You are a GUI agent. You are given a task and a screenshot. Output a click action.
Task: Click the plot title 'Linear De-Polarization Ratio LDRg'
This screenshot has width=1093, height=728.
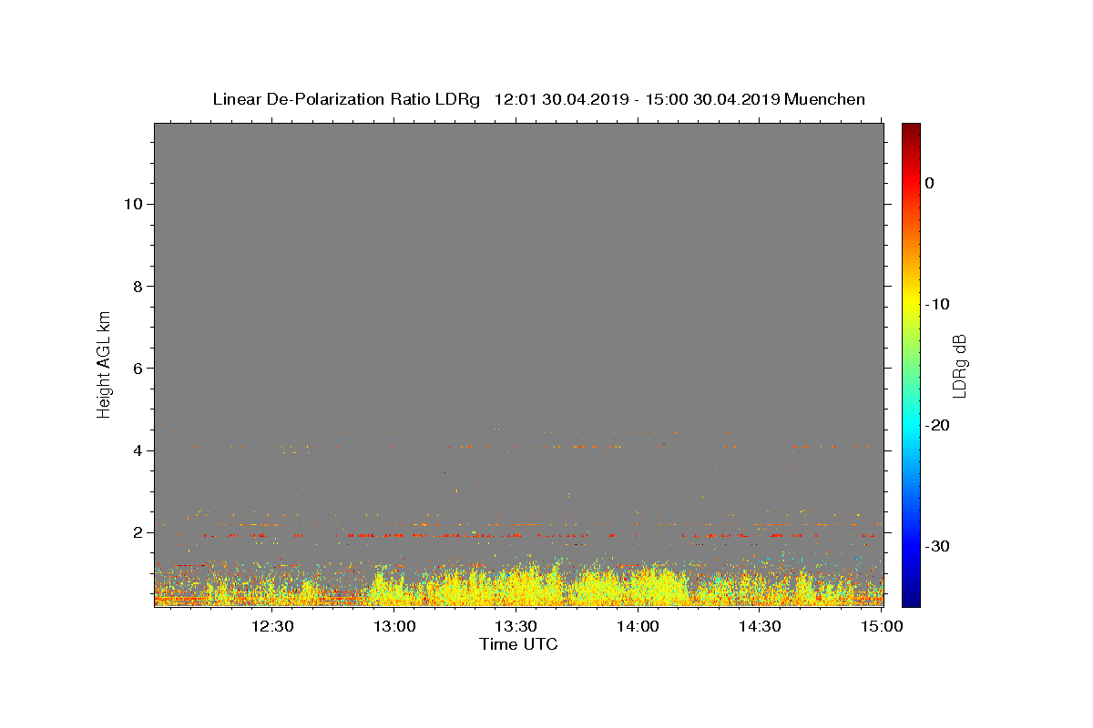pos(346,99)
